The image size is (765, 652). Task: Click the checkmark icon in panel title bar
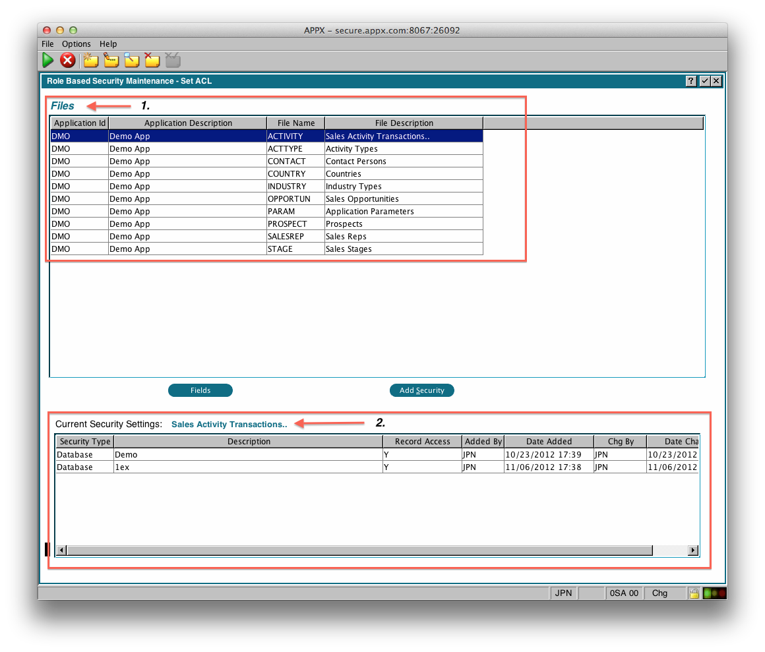704,81
